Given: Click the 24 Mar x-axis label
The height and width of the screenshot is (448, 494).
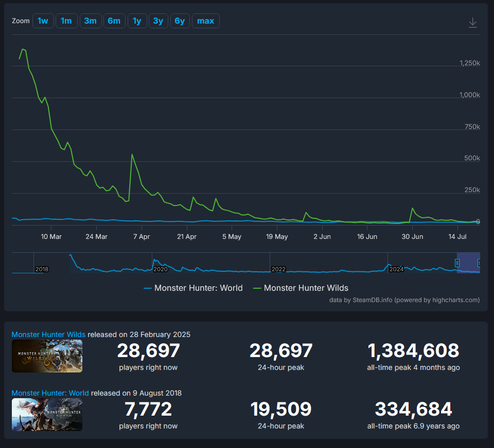Looking at the screenshot, I should tap(96, 236).
